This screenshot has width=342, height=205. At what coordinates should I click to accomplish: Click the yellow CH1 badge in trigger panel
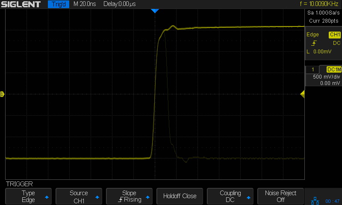(334, 35)
